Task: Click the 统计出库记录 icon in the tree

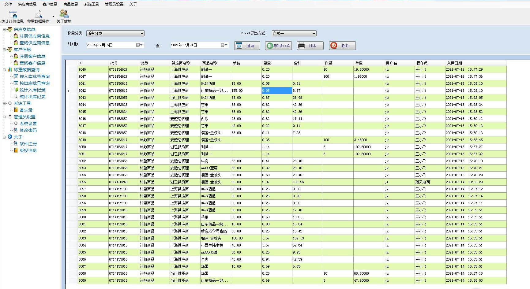Action: point(16,97)
